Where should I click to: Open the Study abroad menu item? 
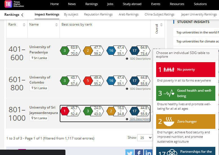pyautogui.click(x=132, y=4)
